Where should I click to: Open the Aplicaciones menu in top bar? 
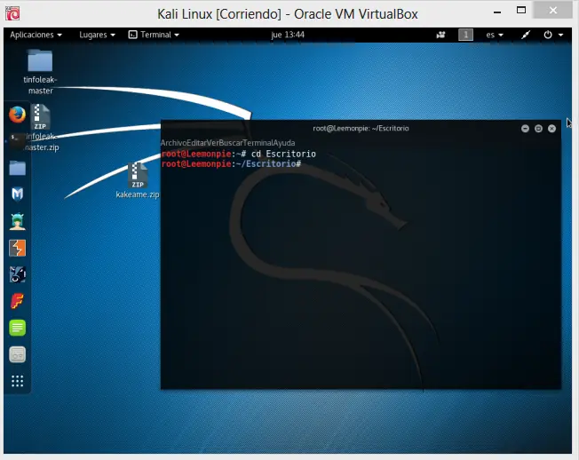tap(36, 35)
